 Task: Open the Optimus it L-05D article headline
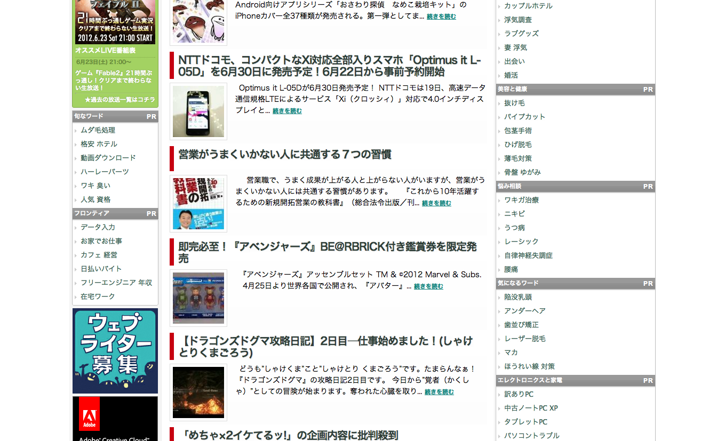click(330, 66)
